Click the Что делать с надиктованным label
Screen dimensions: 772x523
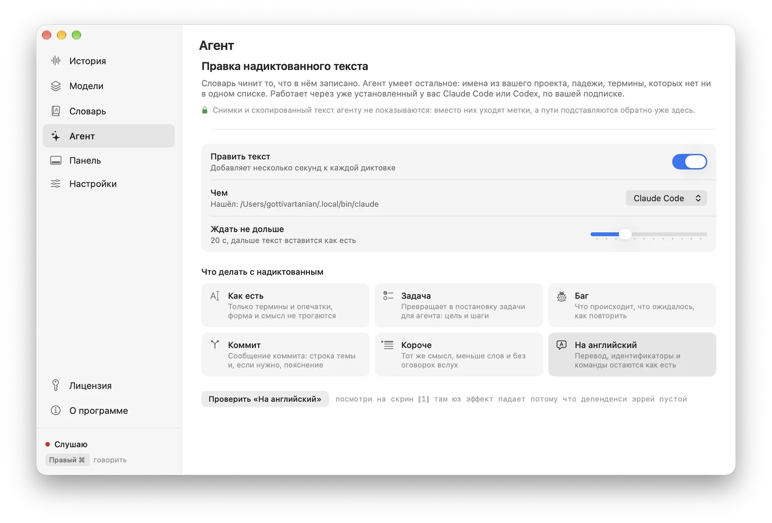[262, 272]
